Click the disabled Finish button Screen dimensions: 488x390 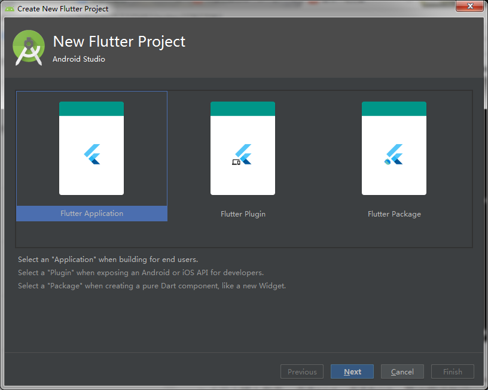click(453, 371)
